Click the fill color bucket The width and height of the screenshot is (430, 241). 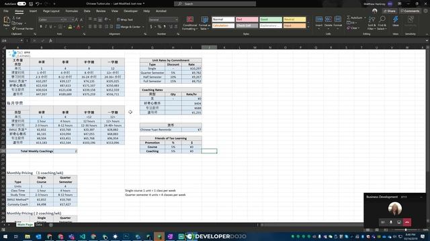coord(70,27)
